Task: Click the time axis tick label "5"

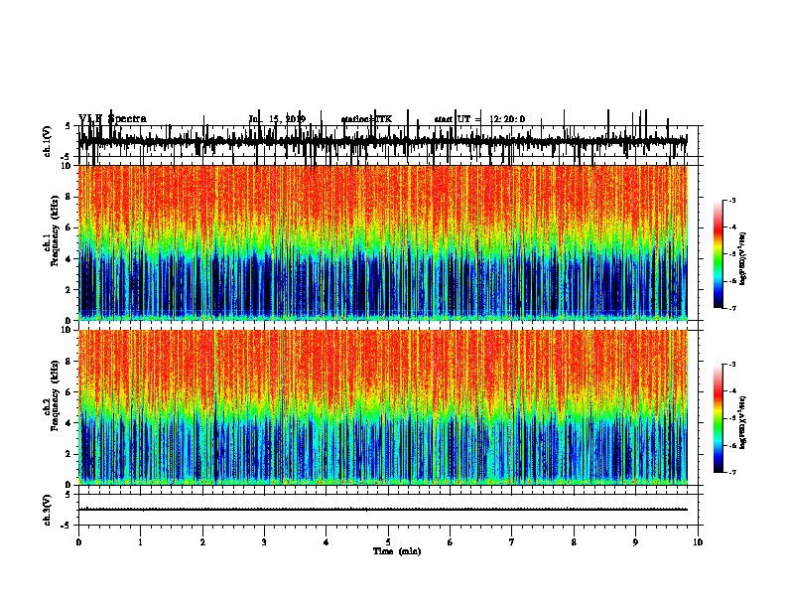Action: (x=388, y=542)
